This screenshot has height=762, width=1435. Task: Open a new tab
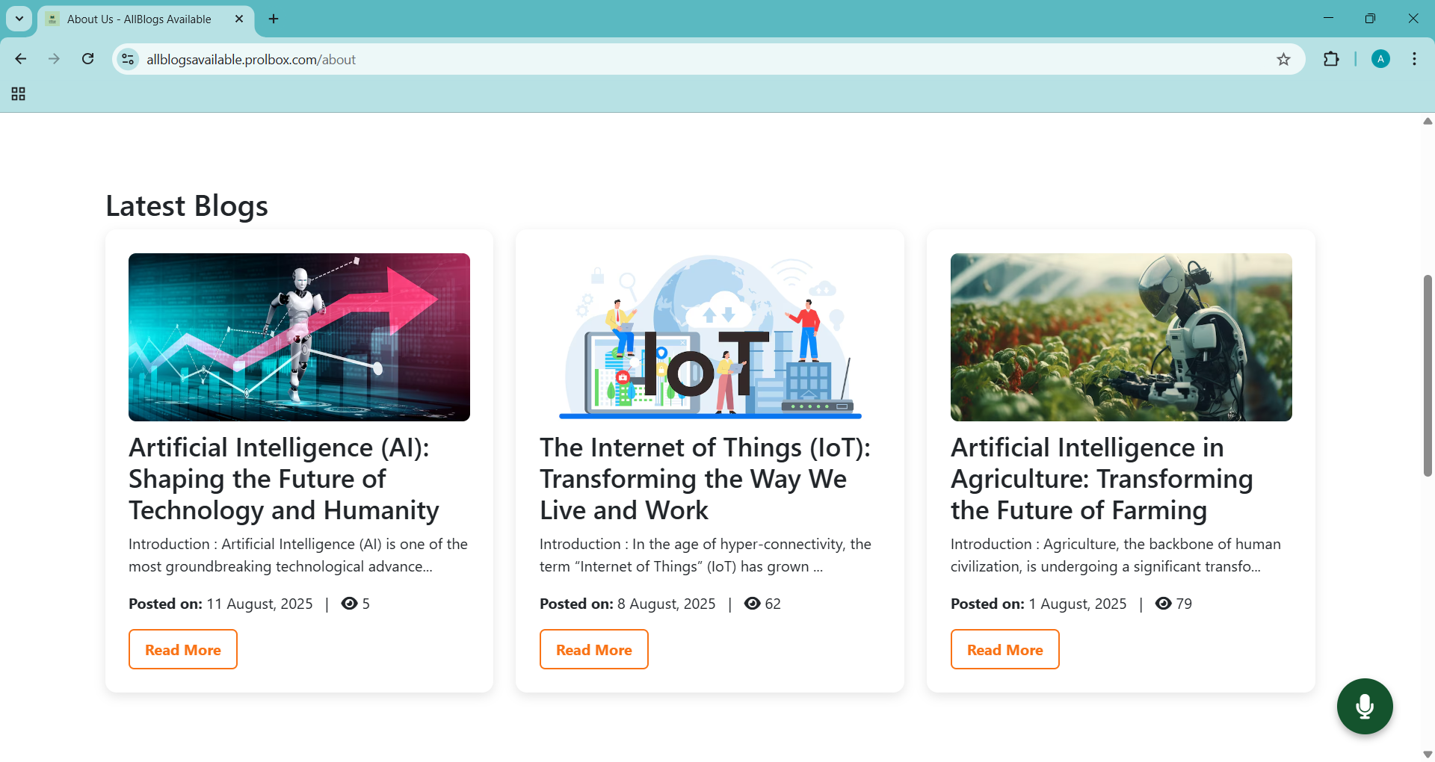pyautogui.click(x=274, y=19)
